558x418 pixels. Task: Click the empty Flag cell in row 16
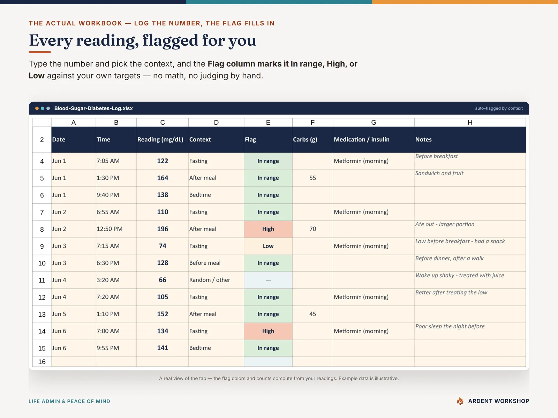point(268,362)
